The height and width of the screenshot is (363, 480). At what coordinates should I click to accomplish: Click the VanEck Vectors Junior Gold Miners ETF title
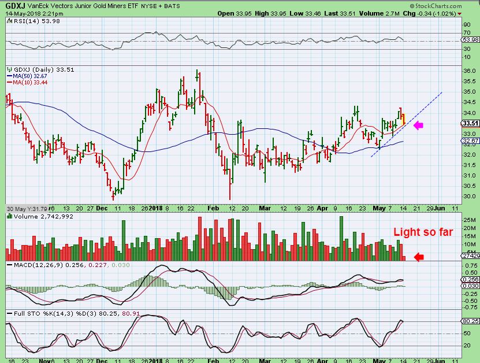(x=83, y=6)
